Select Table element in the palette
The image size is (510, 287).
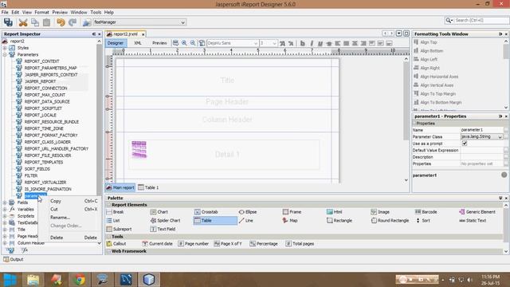[215, 221]
